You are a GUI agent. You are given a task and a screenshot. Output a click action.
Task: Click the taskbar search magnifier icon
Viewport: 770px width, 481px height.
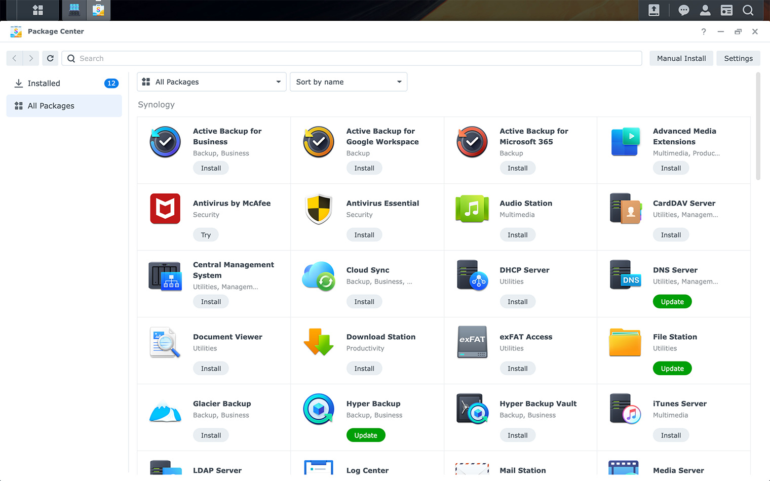pos(748,10)
